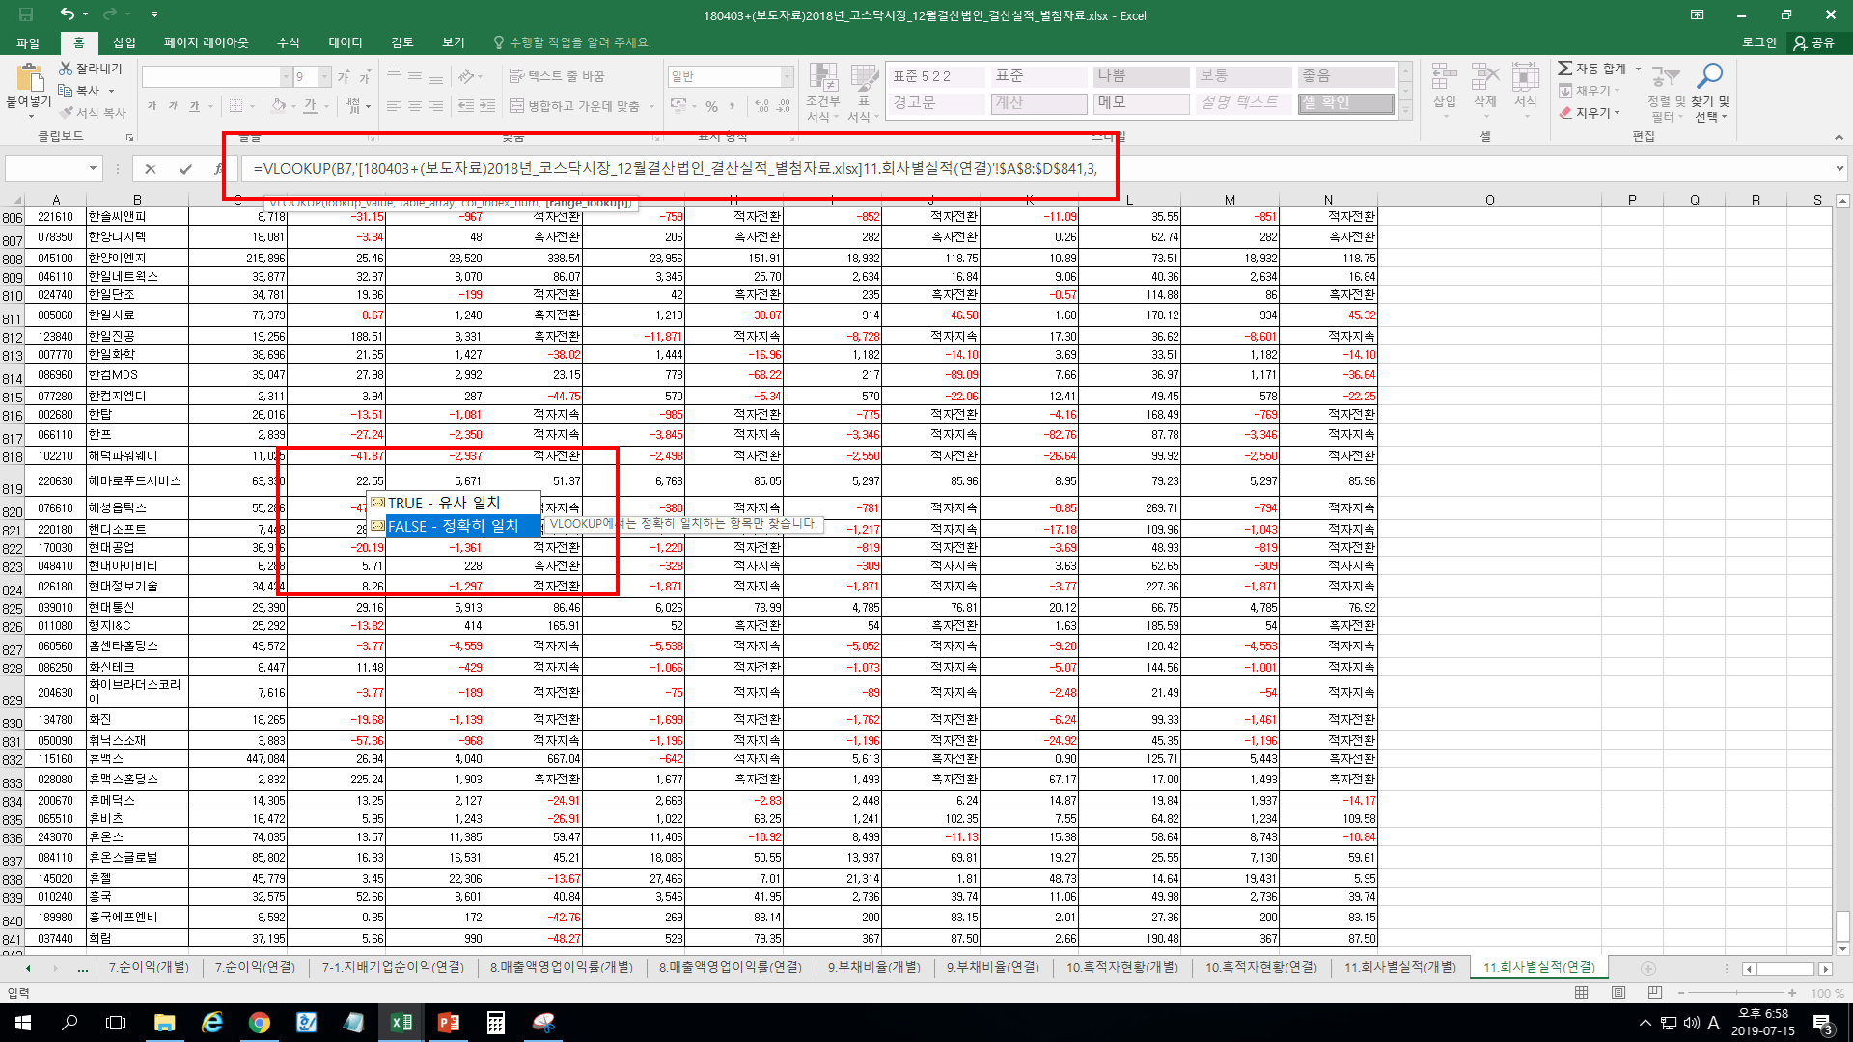Viewport: 1853px width, 1042px height.
Task: Toggle underline formatting (가 with underline)
Action: pyautogui.click(x=194, y=106)
